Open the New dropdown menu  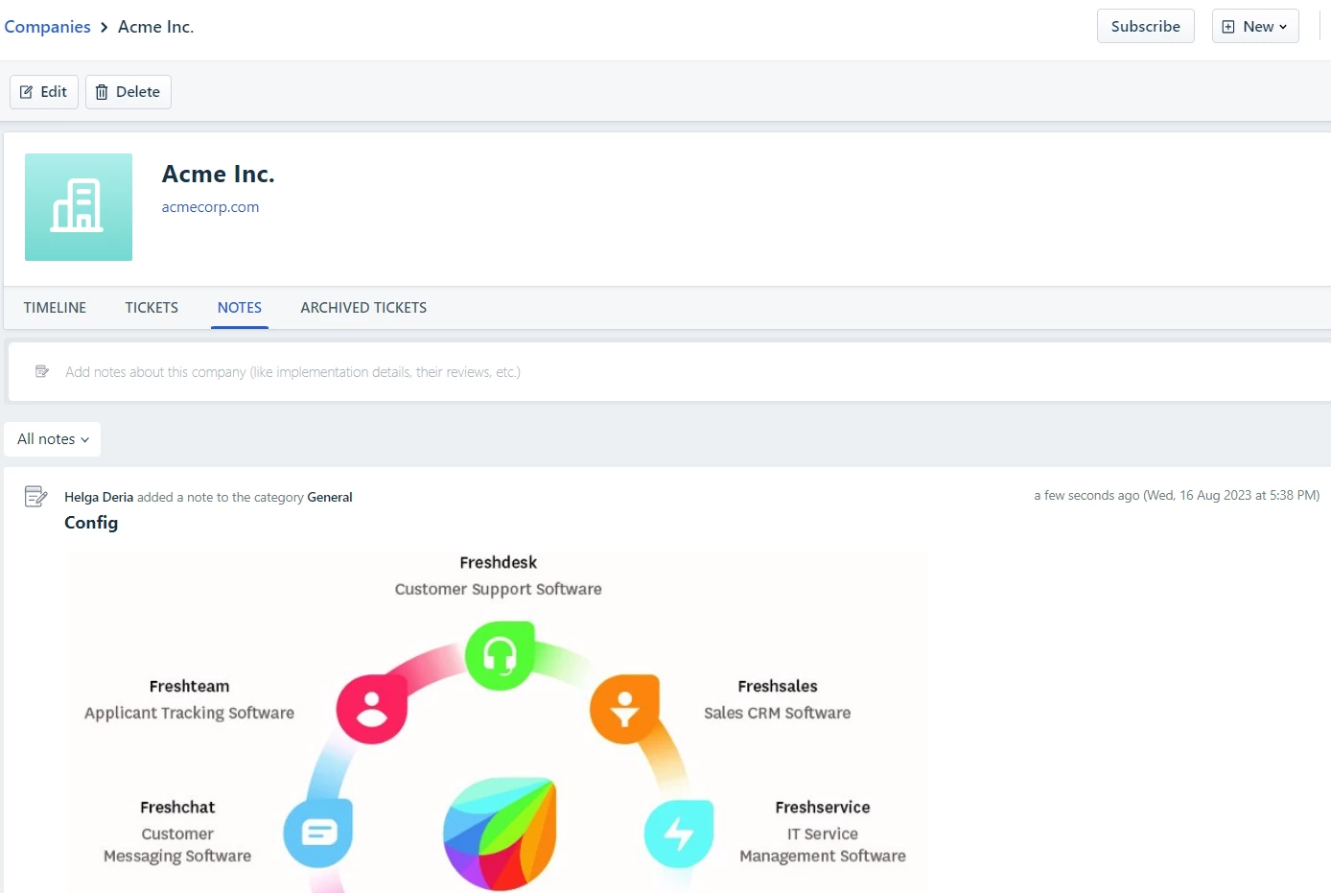pyautogui.click(x=1255, y=26)
